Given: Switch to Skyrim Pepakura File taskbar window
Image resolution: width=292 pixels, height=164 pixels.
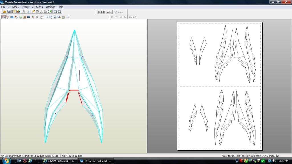Looking at the screenshot, I should pyautogui.click(x=59, y=161).
